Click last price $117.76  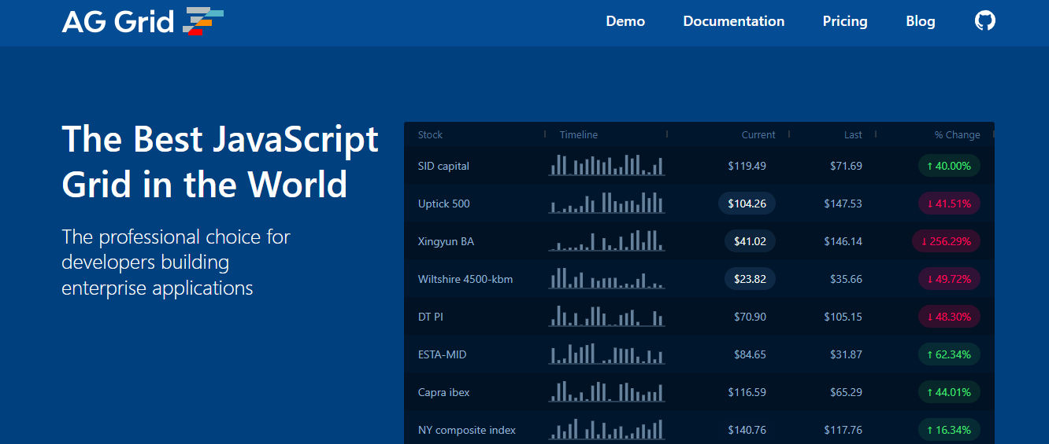click(843, 430)
